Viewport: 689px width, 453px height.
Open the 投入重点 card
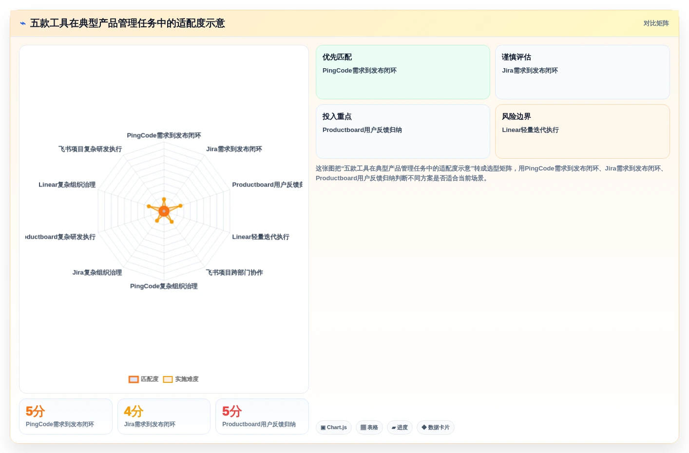403,132
